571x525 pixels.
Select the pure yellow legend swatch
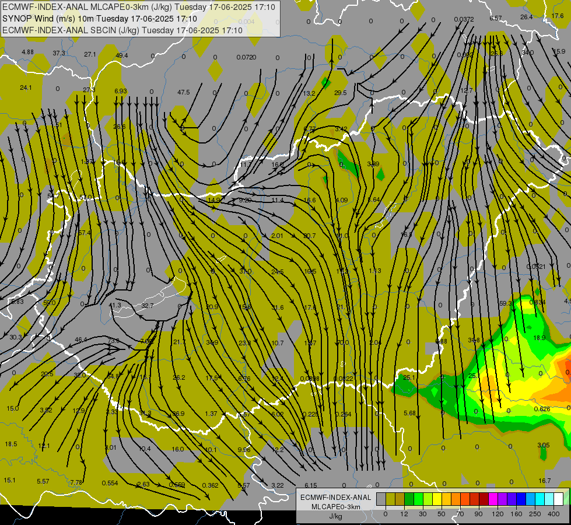click(437, 499)
